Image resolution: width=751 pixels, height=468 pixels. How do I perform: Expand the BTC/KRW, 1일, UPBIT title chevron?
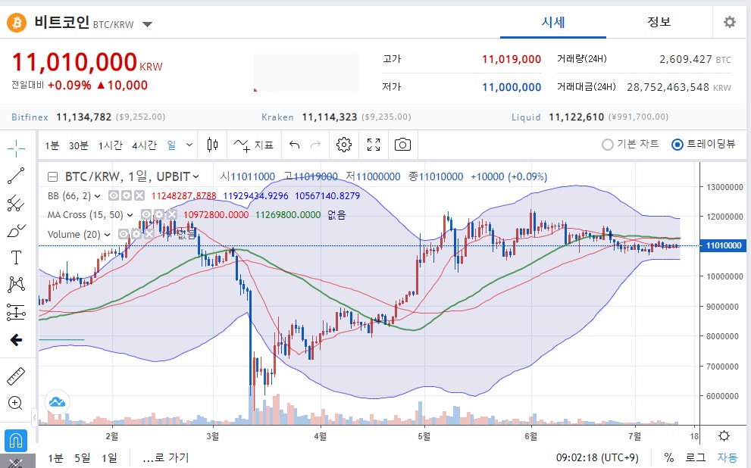[x=196, y=176]
